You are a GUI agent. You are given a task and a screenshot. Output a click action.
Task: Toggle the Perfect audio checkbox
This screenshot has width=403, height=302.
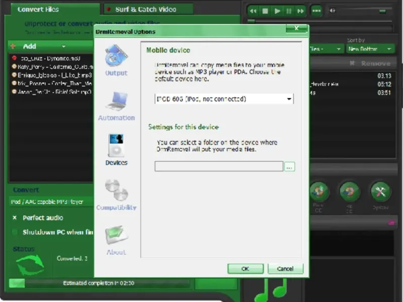(x=15, y=218)
